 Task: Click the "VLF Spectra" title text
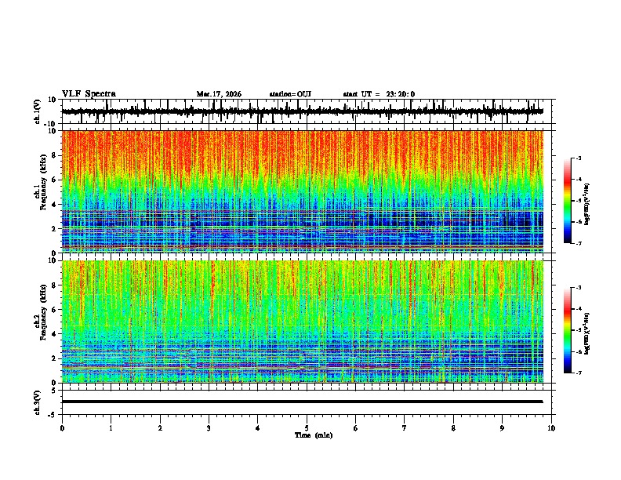pos(89,94)
